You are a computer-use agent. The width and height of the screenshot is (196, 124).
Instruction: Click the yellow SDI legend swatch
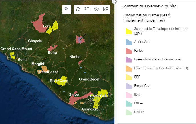129,31
